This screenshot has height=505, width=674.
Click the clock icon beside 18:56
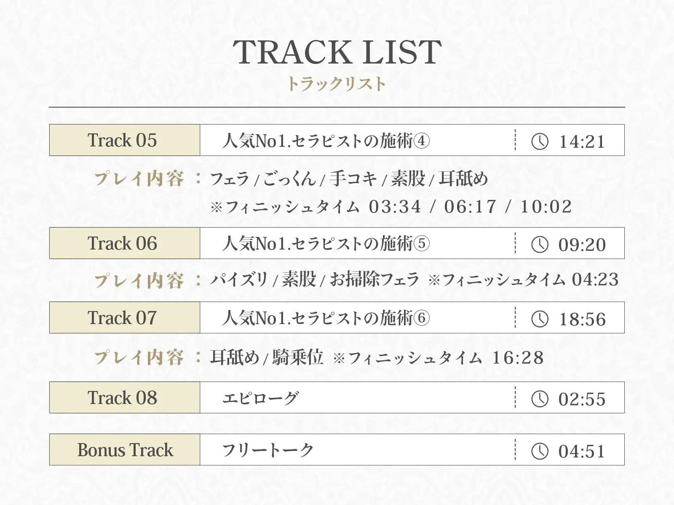click(x=540, y=319)
